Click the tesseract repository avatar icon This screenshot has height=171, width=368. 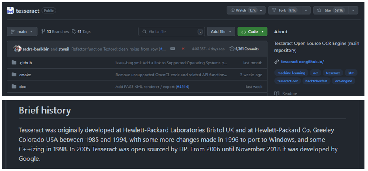pyautogui.click(x=10, y=11)
